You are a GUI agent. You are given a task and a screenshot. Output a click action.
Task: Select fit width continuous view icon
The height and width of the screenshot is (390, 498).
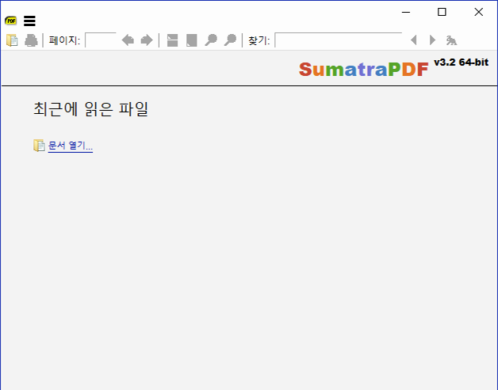click(x=172, y=40)
